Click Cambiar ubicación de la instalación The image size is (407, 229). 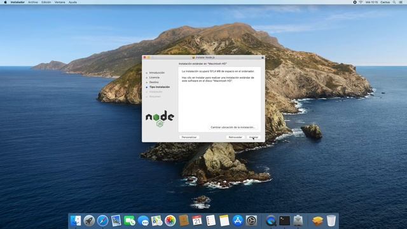[233, 127]
